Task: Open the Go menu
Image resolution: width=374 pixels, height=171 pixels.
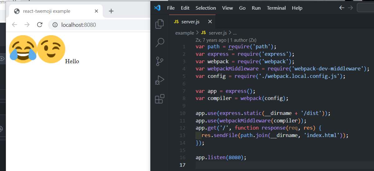Action: 242,8
